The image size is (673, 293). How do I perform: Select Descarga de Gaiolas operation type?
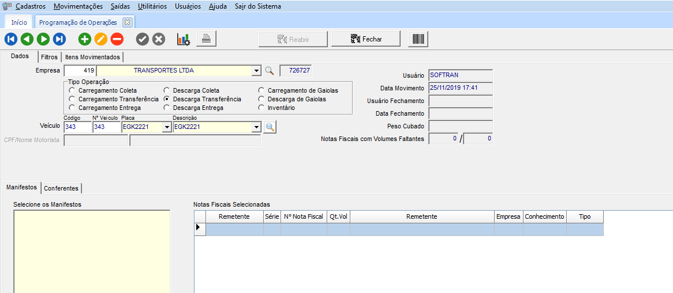pyautogui.click(x=260, y=99)
